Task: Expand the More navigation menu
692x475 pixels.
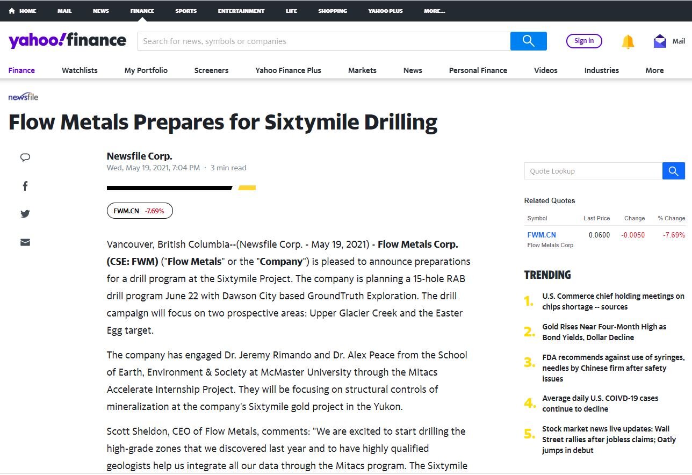Action: click(x=654, y=70)
